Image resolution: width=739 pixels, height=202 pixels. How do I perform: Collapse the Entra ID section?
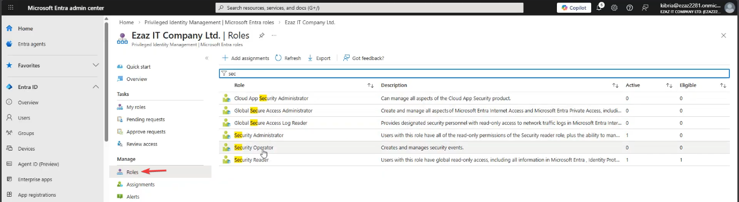point(96,87)
